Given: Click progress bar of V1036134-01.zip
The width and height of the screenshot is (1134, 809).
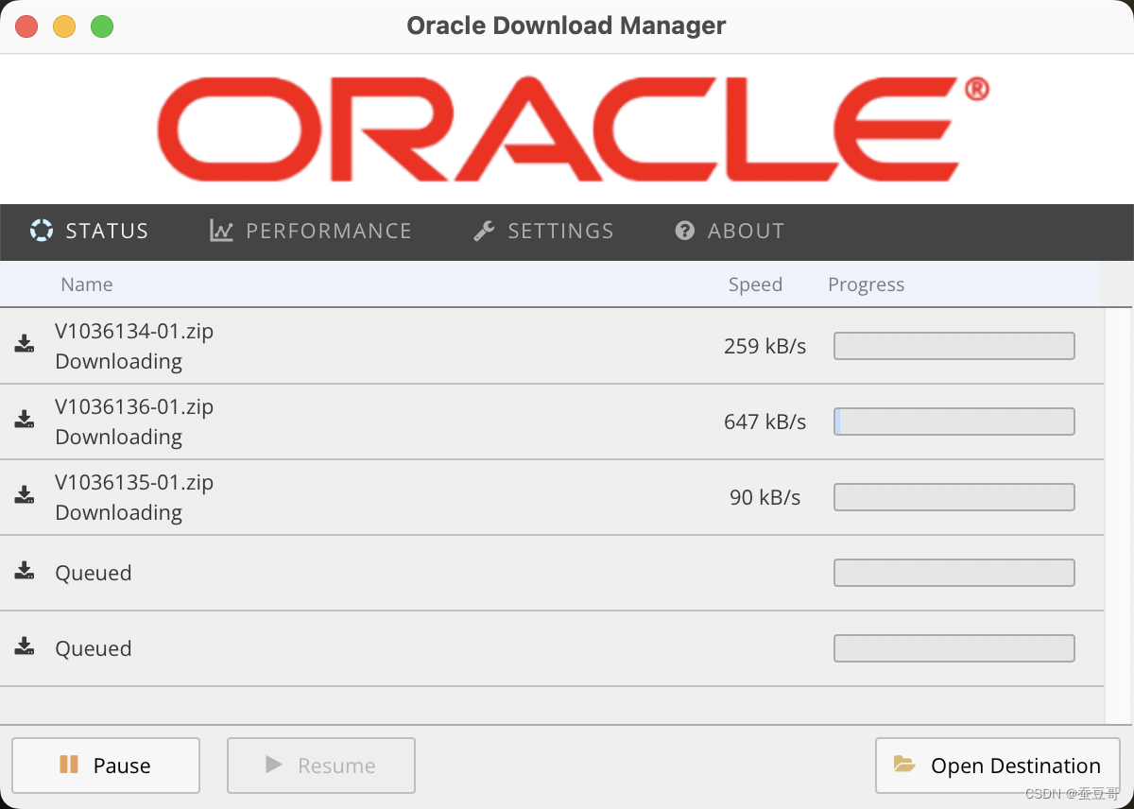Looking at the screenshot, I should pyautogui.click(x=954, y=346).
